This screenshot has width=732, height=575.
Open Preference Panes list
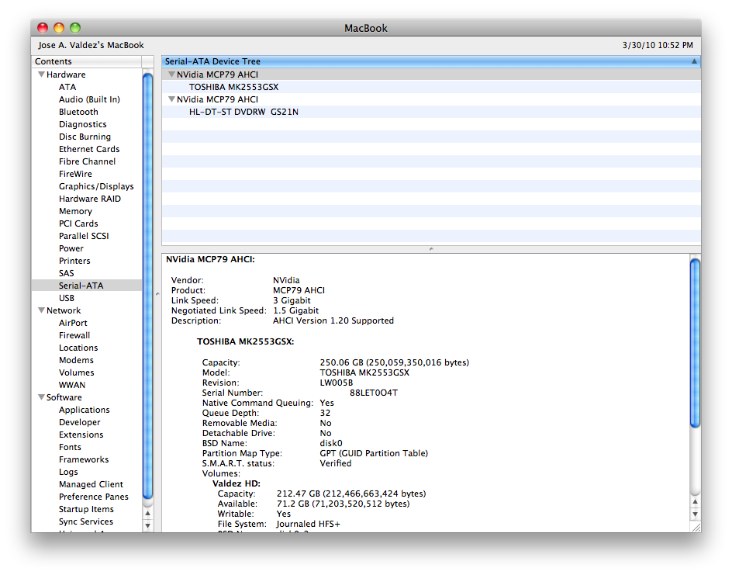(93, 497)
